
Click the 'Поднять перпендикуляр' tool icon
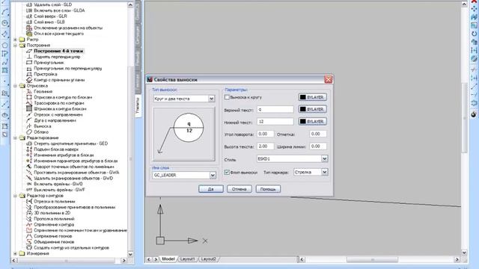[29, 57]
